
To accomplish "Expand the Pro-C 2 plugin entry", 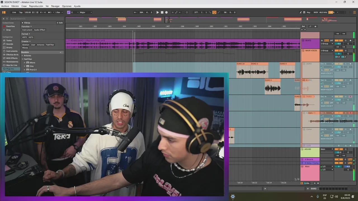I will (25, 70).
